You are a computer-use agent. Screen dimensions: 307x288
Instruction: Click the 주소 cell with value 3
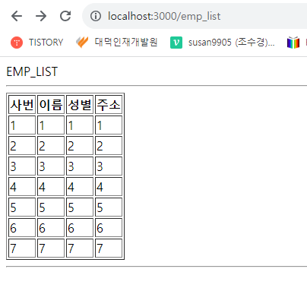click(x=109, y=166)
